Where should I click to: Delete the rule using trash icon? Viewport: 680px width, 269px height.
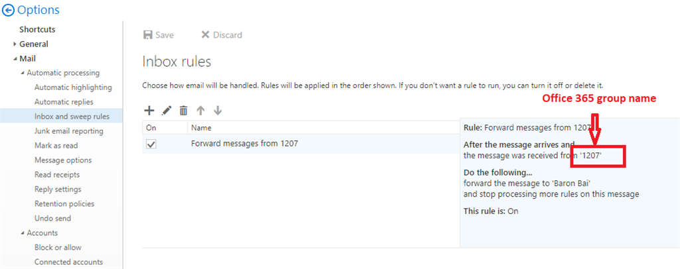pos(183,111)
